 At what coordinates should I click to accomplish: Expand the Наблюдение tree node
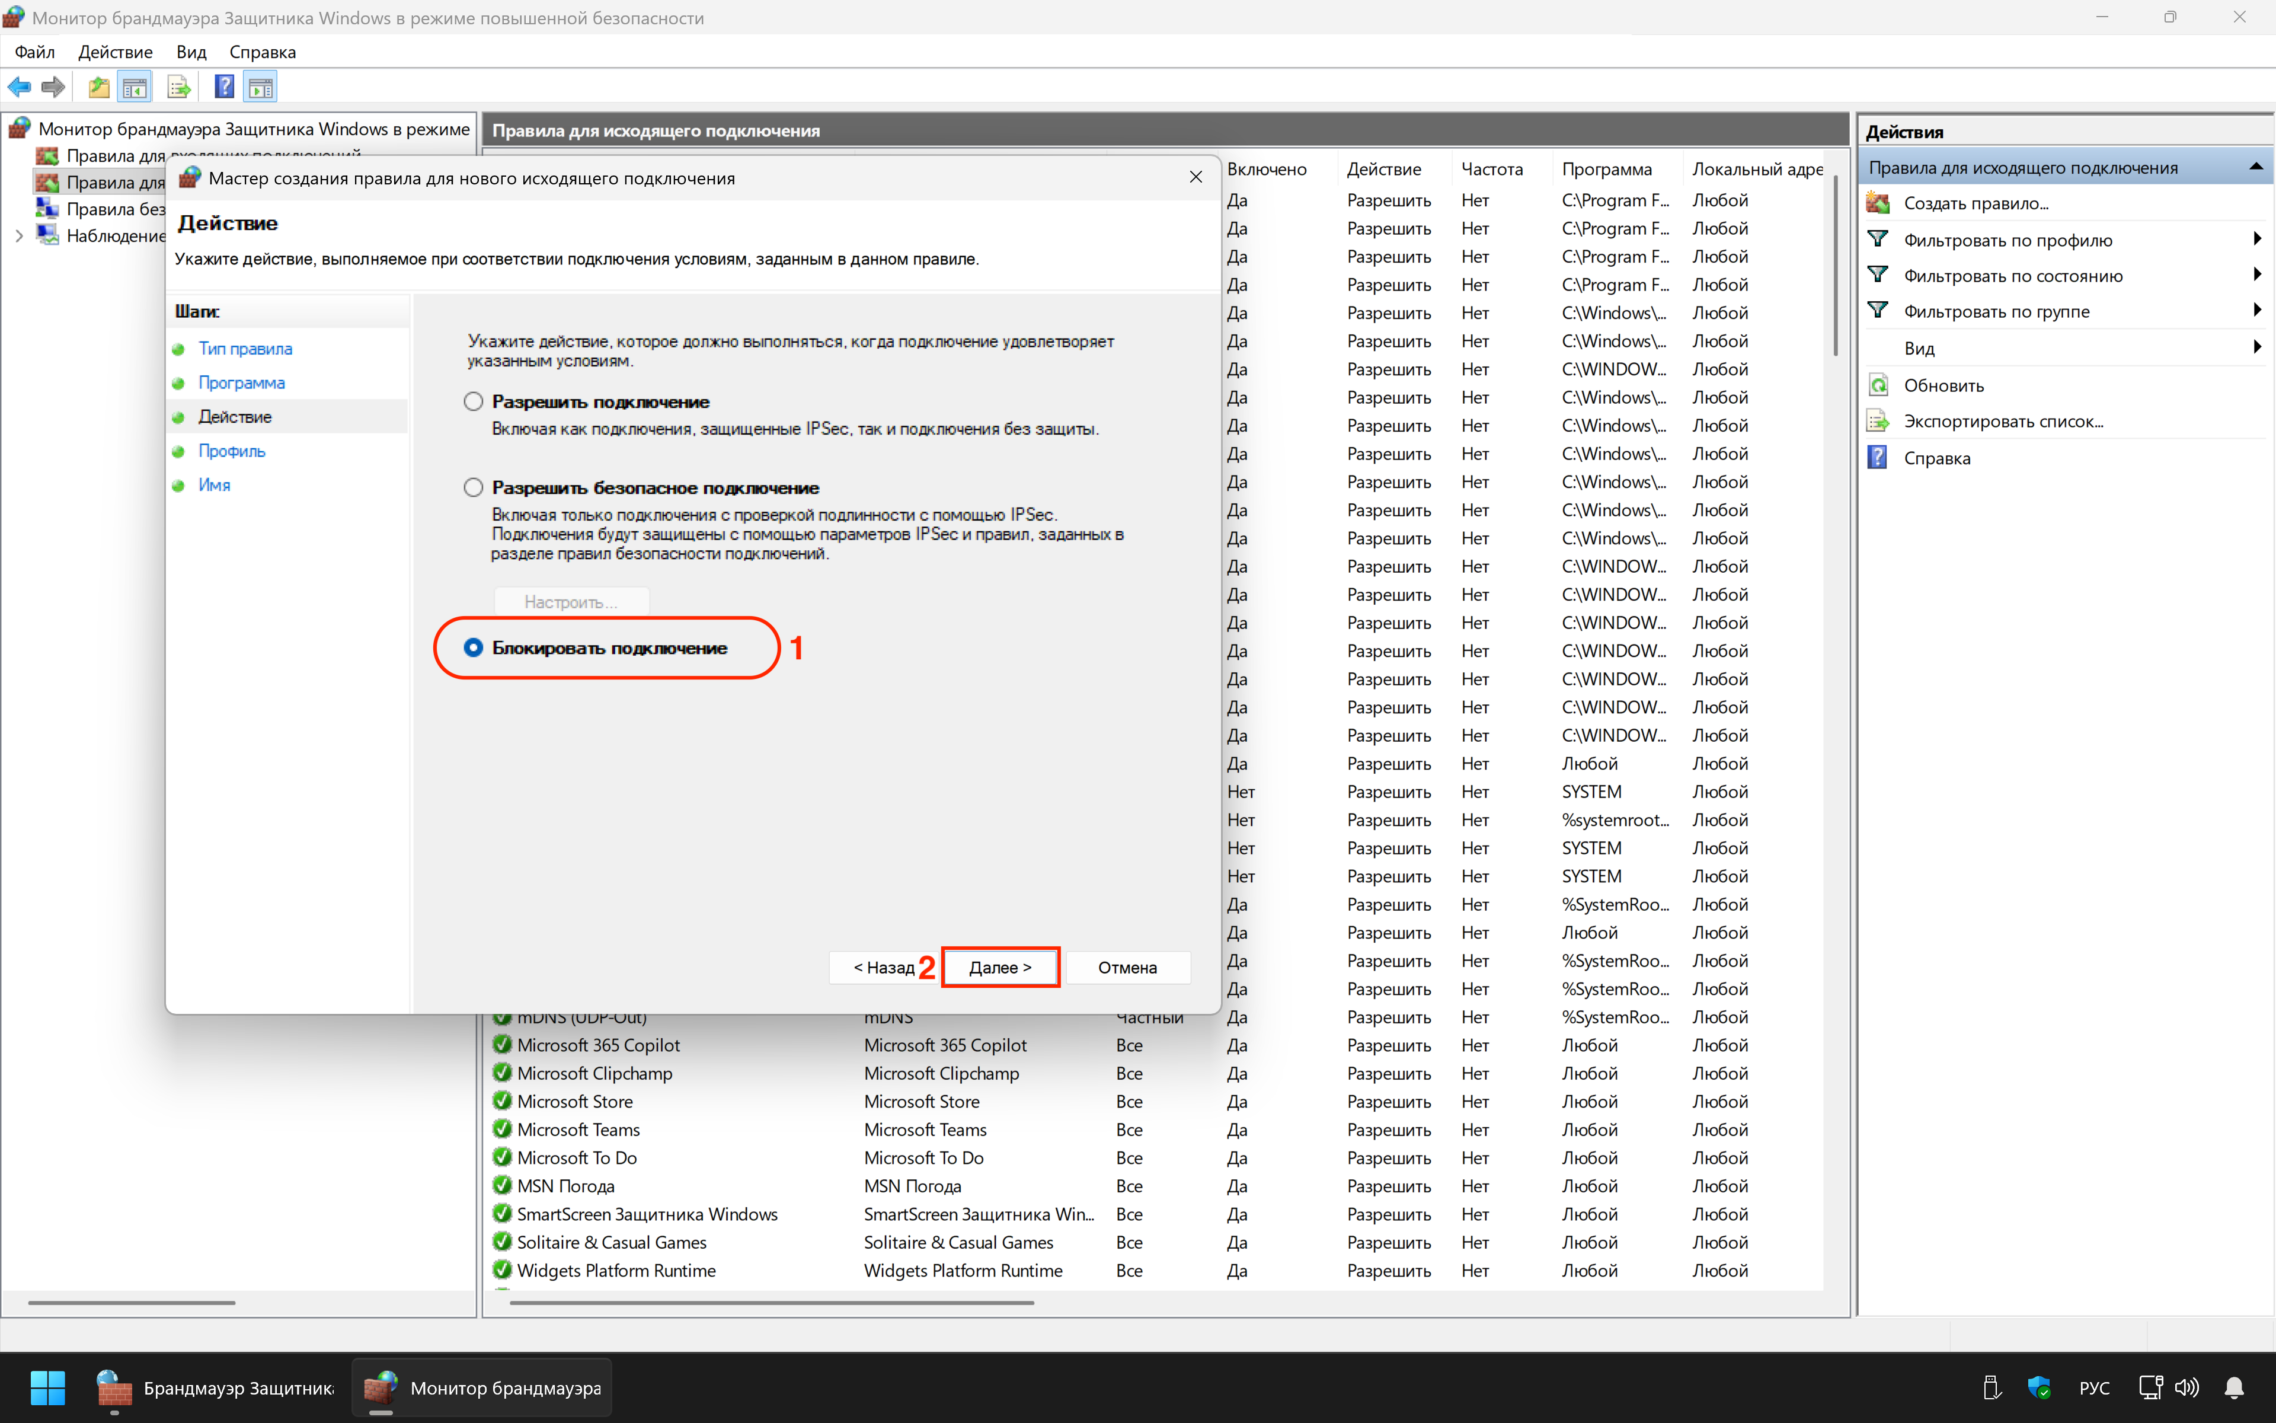(x=19, y=235)
